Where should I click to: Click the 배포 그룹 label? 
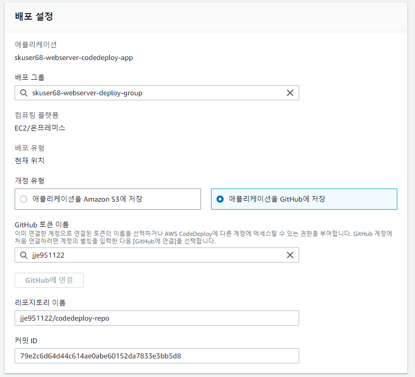(x=30, y=77)
